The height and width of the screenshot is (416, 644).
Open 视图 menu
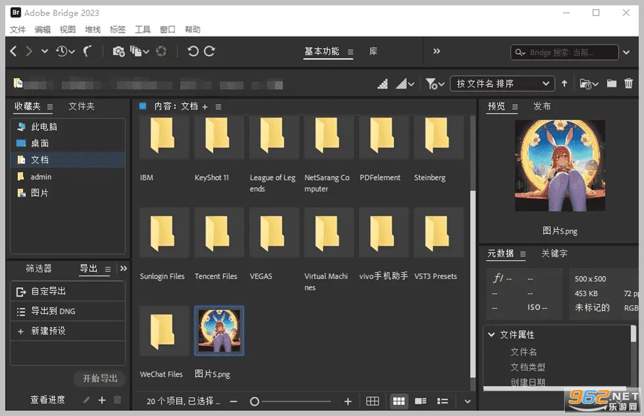click(68, 30)
